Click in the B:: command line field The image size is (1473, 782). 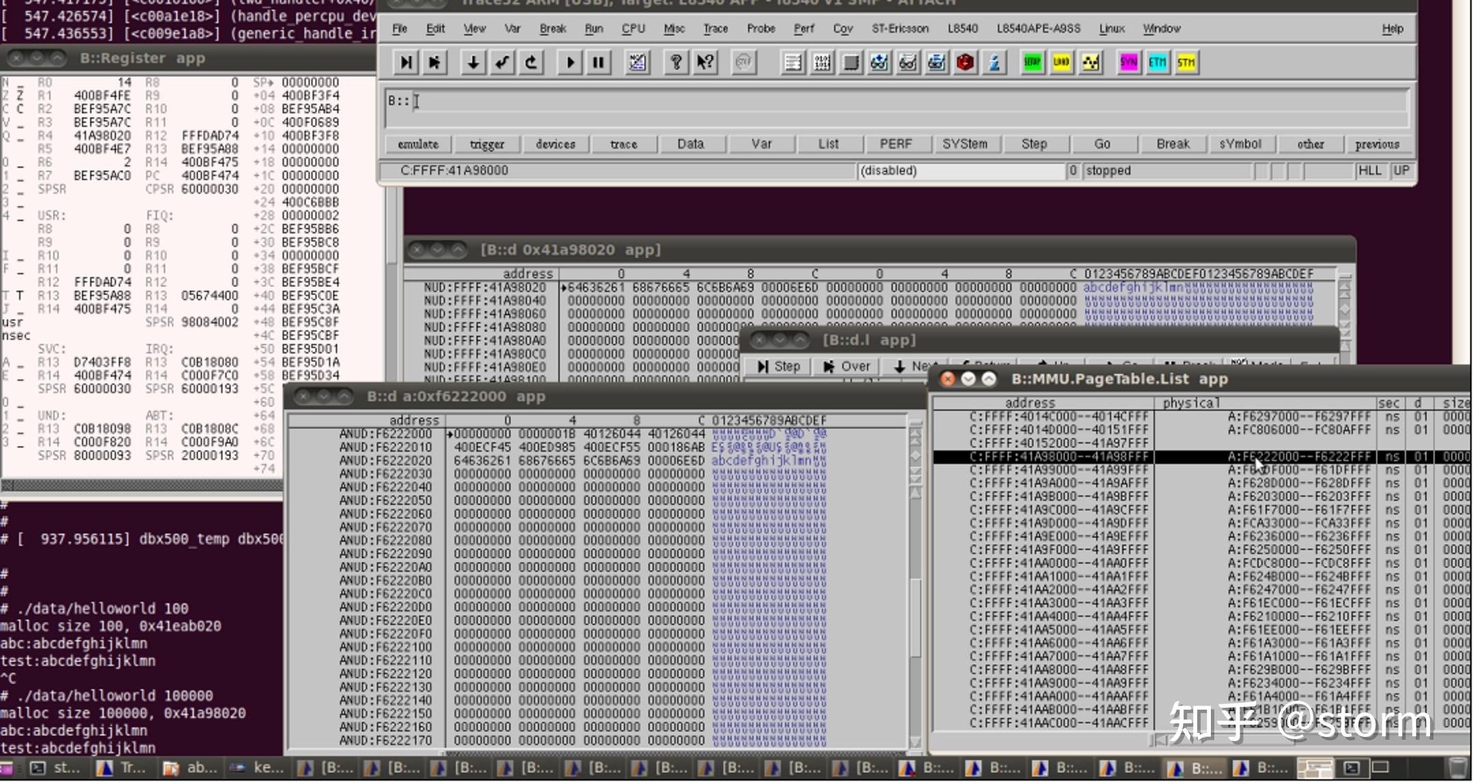(887, 102)
